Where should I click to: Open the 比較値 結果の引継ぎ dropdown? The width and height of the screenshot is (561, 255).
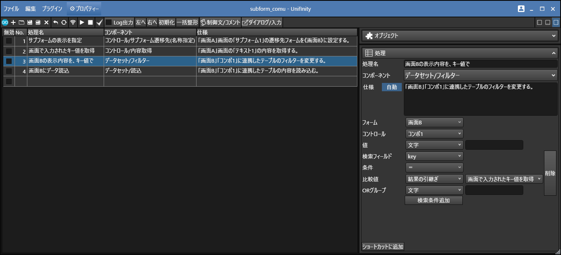(434, 179)
